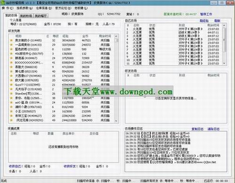Select friend row 大西瓜617 (9194540)
This screenshot has height=183, width=235.
pyautogui.click(x=62, y=76)
